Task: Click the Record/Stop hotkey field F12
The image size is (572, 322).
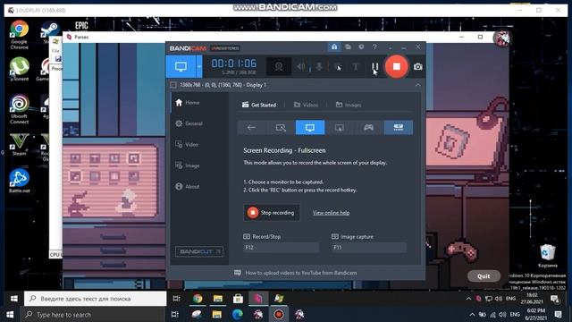Action: [281, 248]
